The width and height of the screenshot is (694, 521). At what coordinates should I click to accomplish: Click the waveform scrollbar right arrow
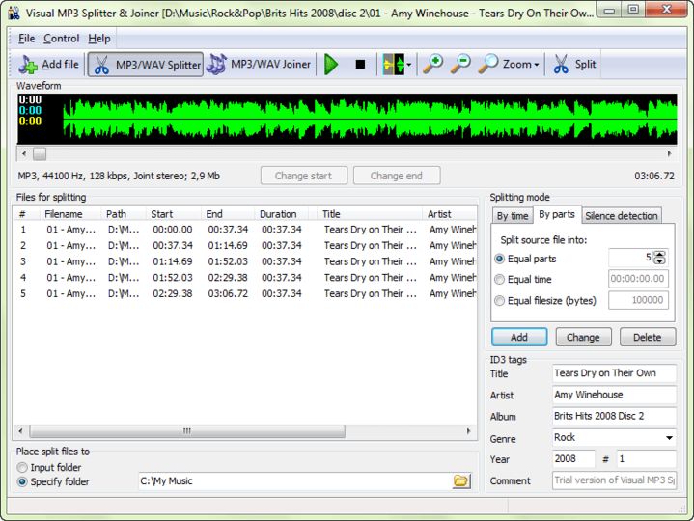pos(669,154)
